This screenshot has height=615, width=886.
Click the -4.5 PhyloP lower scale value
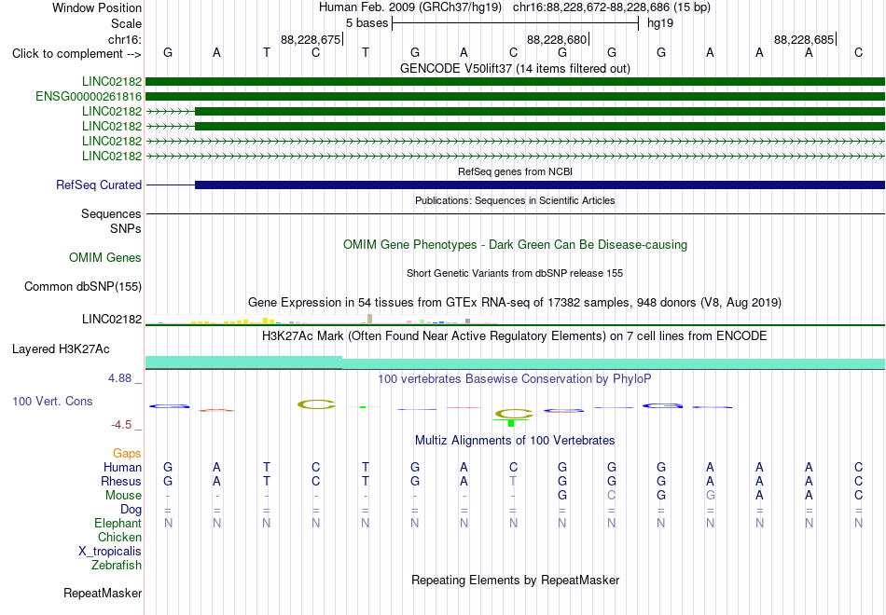tap(121, 425)
